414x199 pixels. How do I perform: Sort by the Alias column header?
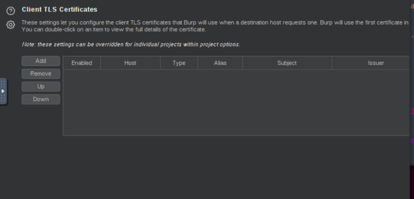pos(220,63)
